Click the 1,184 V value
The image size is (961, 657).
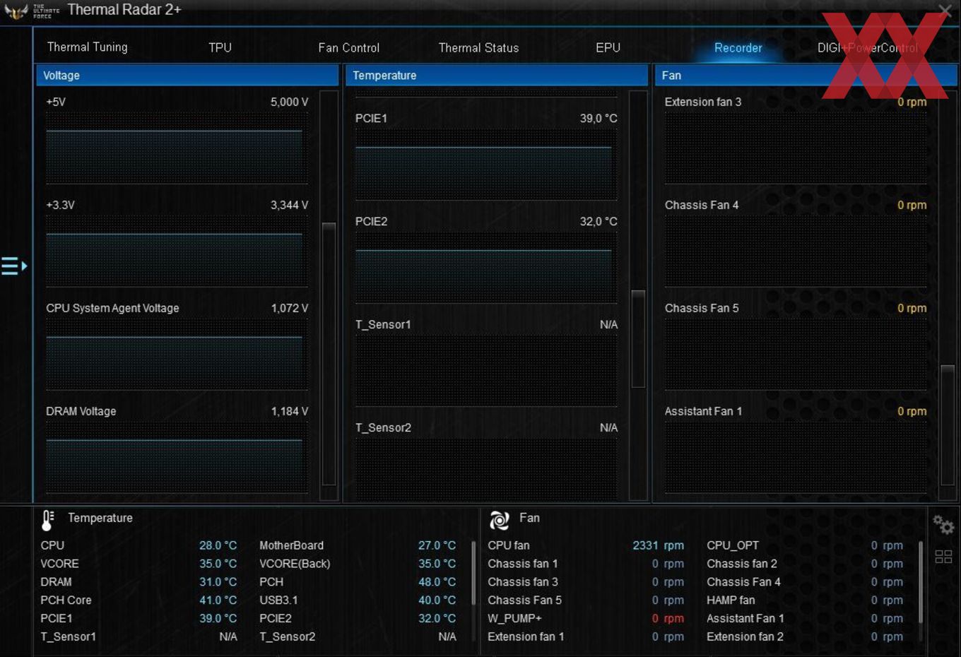coord(290,411)
